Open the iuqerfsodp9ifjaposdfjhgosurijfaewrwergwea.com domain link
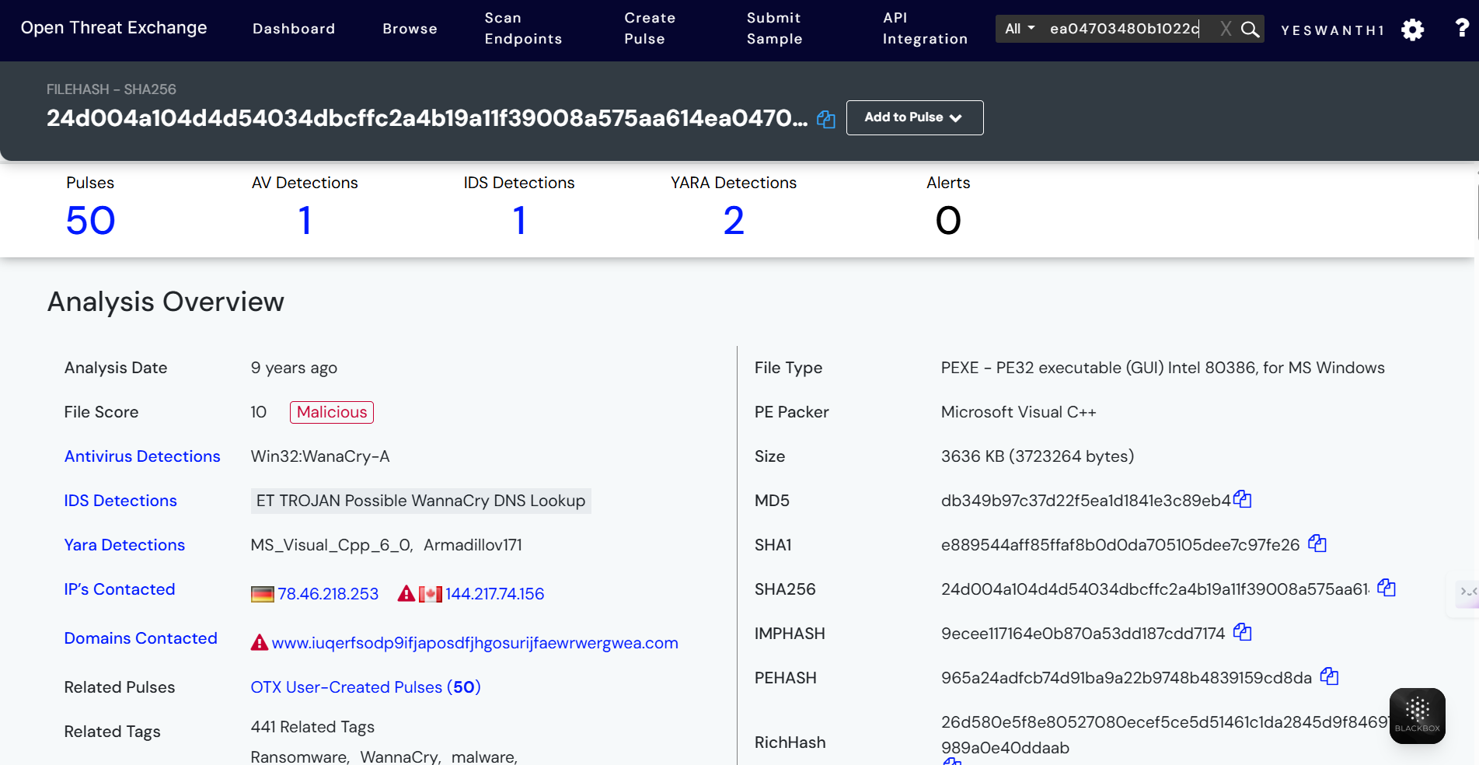The height and width of the screenshot is (765, 1479). pos(475,643)
